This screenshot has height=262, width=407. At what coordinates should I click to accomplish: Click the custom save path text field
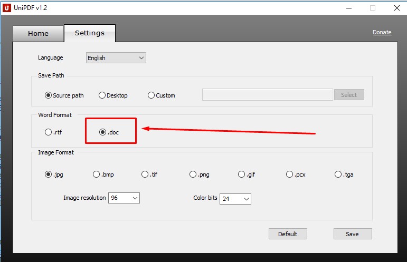[267, 94]
